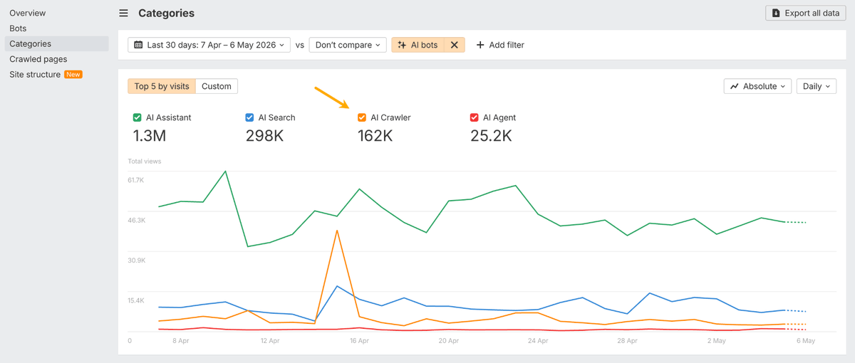
Task: Remove the AI bots filter with the X
Action: pos(454,45)
